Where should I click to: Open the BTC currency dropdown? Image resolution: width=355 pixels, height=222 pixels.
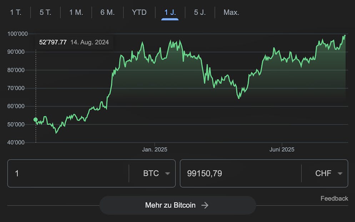[x=151, y=173]
